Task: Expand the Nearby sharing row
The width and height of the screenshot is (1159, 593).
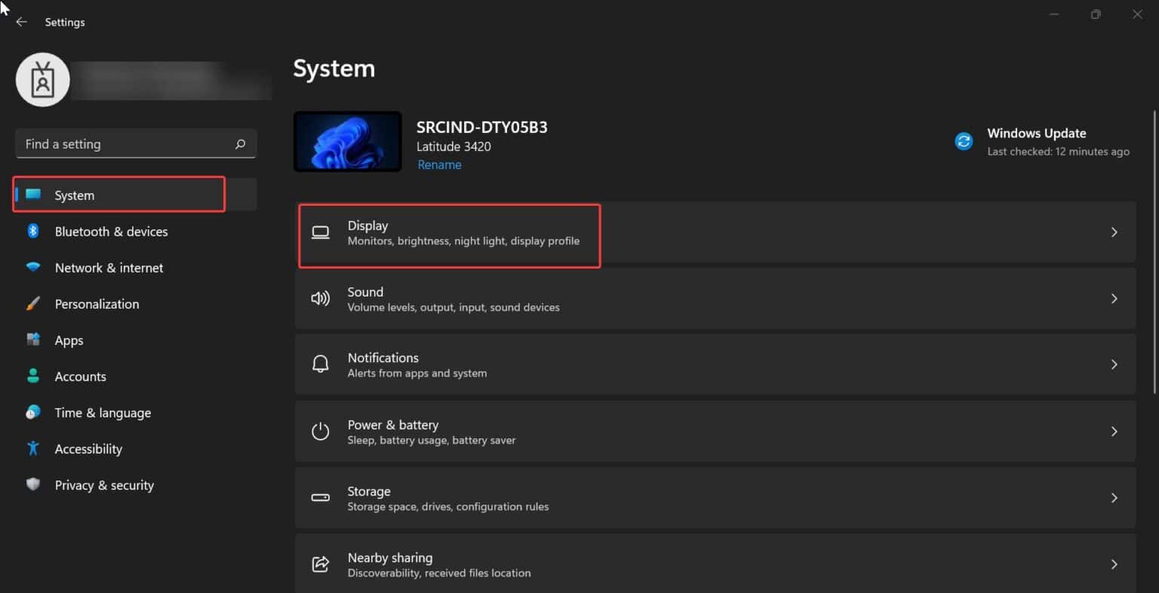Action: pos(1114,564)
